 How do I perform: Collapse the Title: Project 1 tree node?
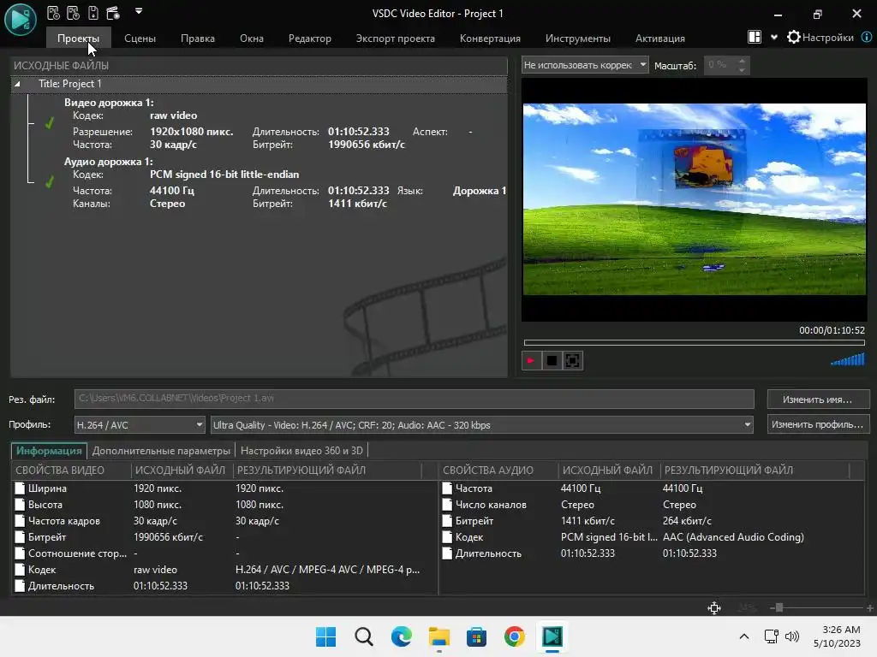(x=17, y=84)
